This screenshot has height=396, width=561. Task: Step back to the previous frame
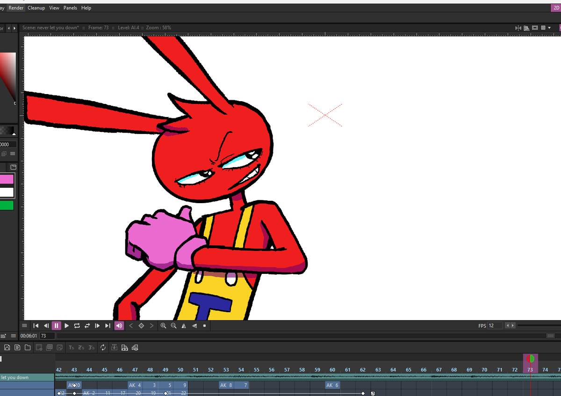[x=46, y=326]
